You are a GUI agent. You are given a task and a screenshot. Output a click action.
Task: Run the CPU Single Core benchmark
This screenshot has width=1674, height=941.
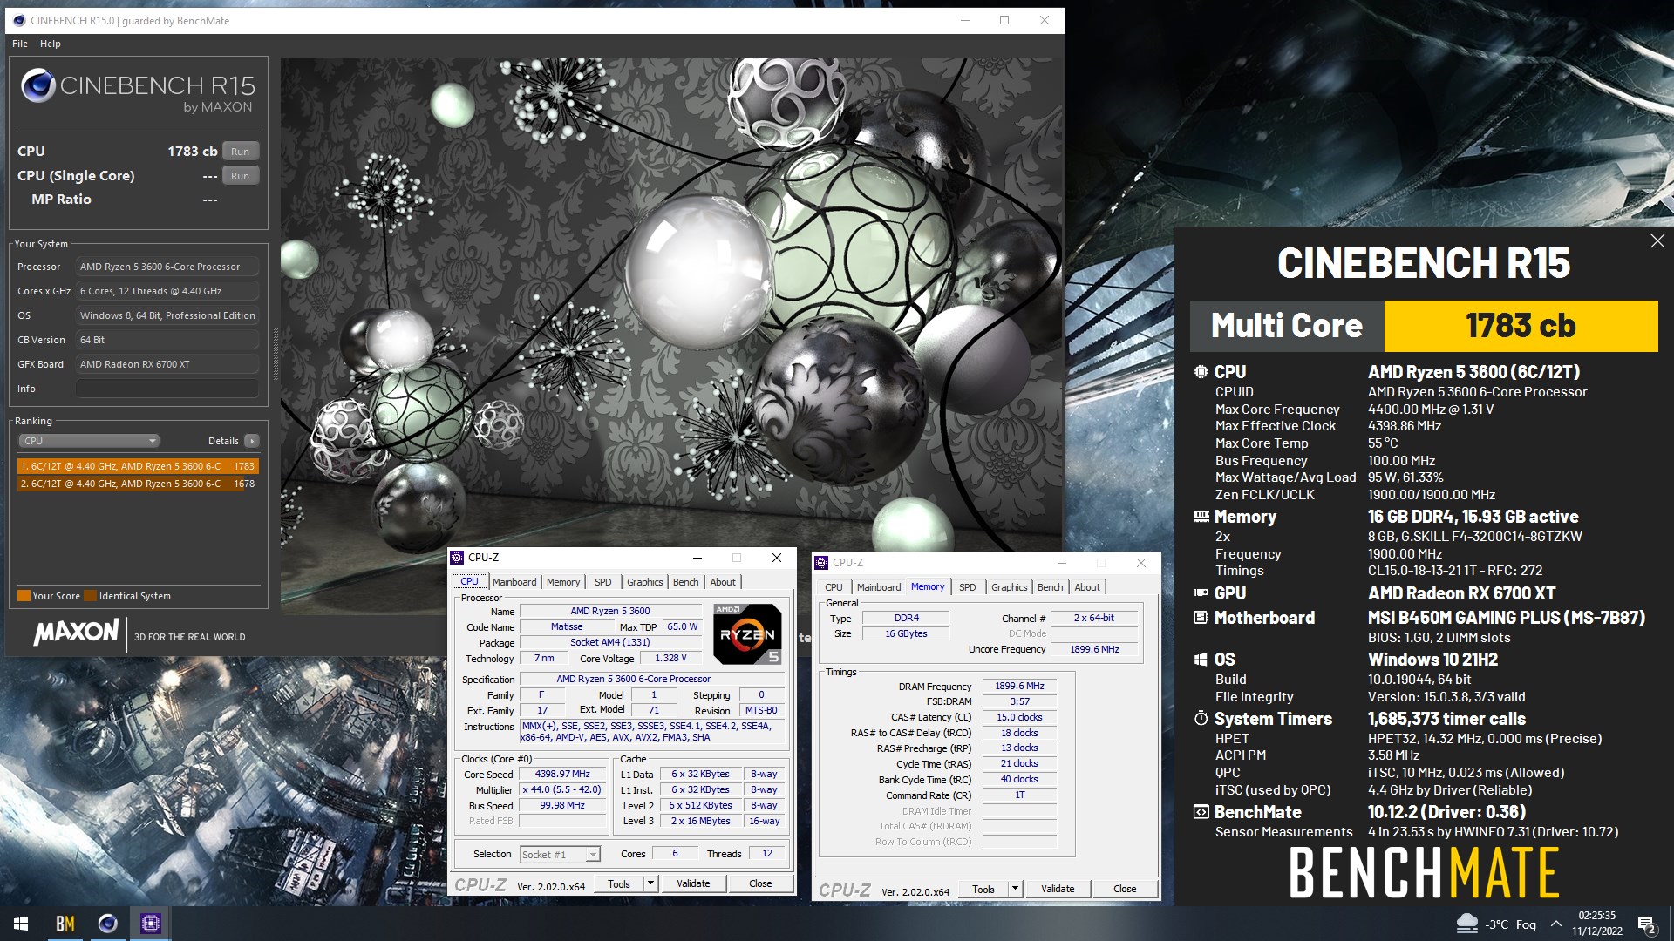[x=240, y=176]
